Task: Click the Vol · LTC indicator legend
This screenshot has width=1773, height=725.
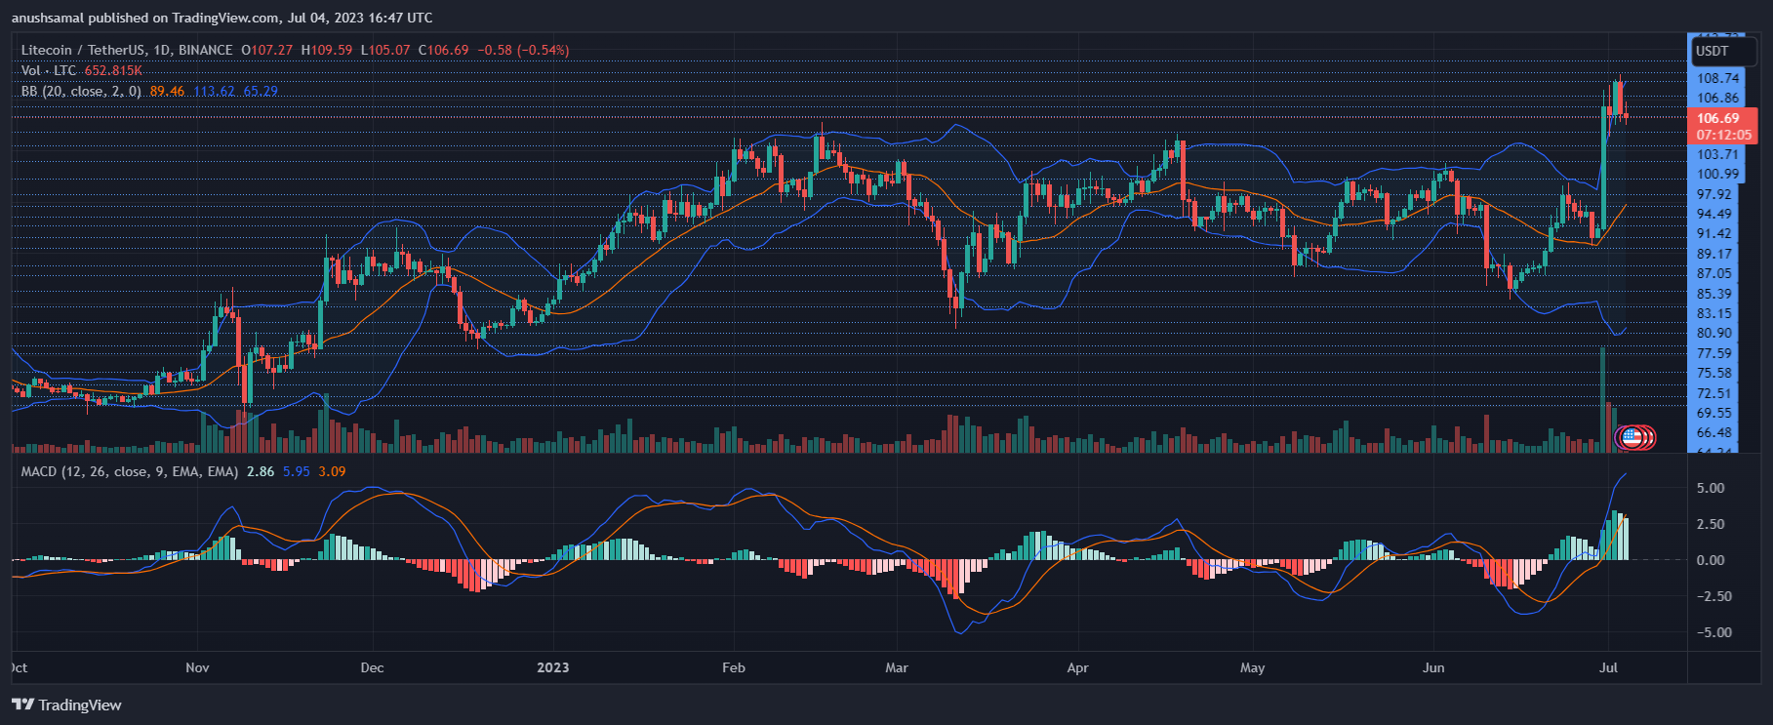Action: (x=49, y=70)
